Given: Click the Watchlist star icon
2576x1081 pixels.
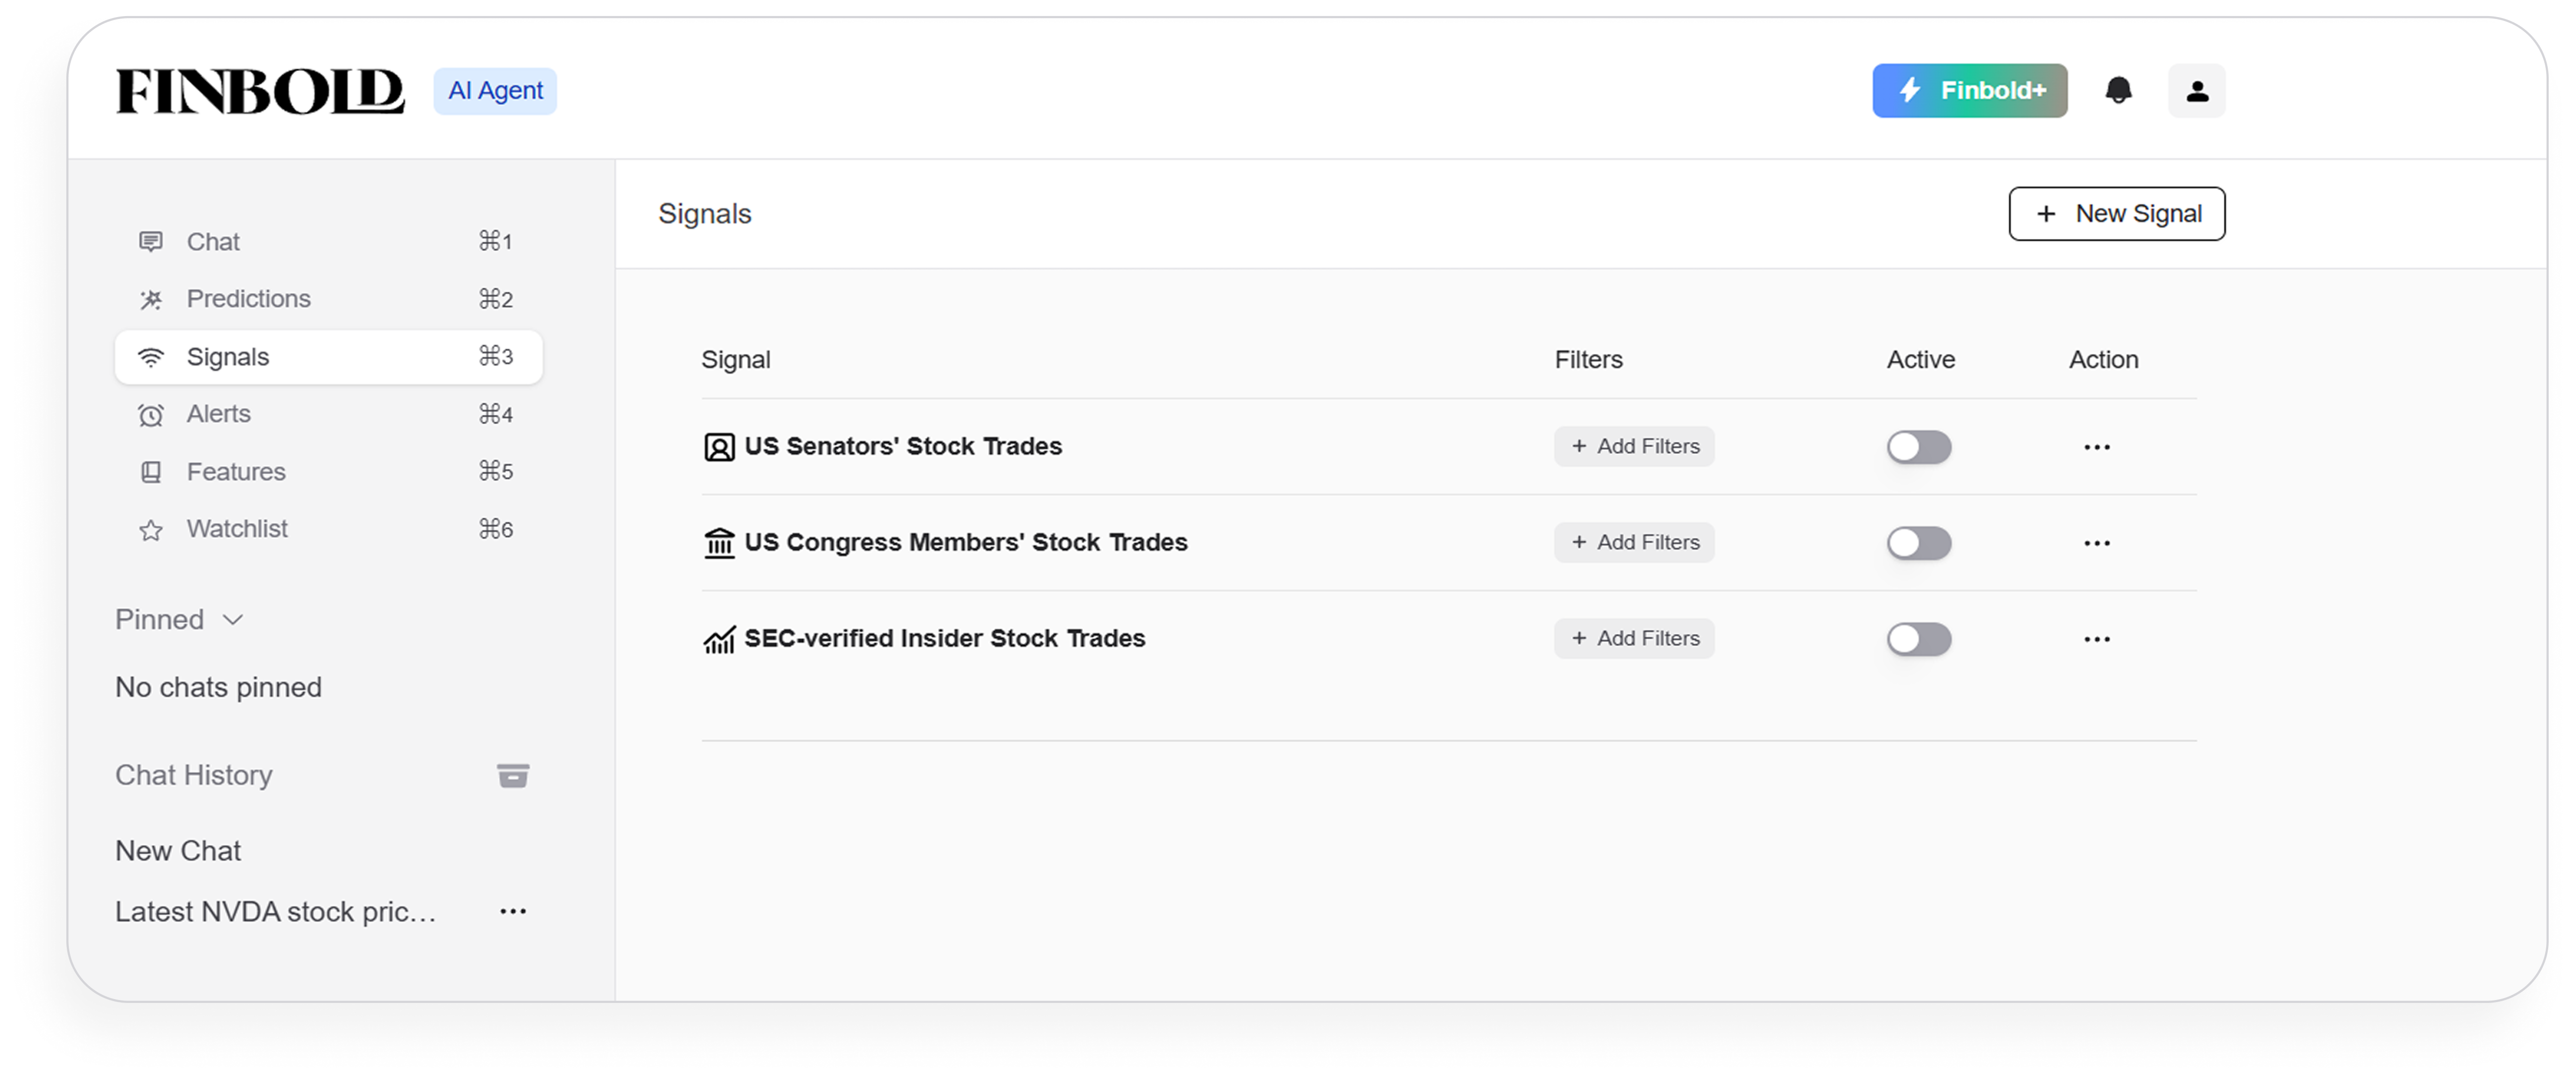Looking at the screenshot, I should [x=151, y=530].
